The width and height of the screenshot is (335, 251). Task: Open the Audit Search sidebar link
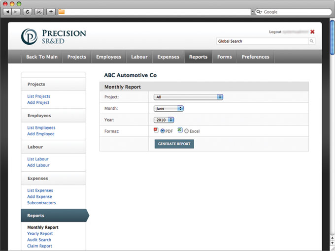(x=39, y=240)
